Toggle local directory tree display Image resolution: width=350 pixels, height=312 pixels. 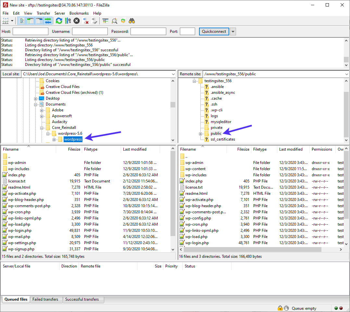[31, 21]
